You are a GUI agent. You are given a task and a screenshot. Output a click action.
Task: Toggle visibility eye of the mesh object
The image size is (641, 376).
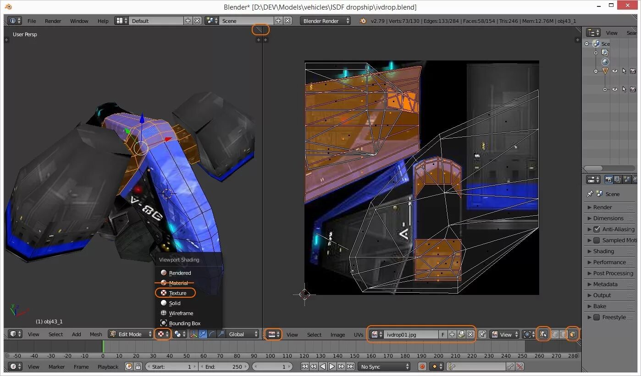tap(614, 71)
